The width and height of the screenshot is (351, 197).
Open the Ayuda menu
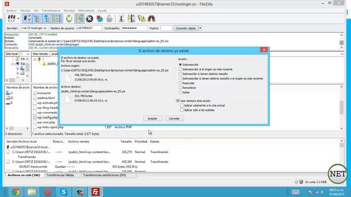(x=102, y=10)
